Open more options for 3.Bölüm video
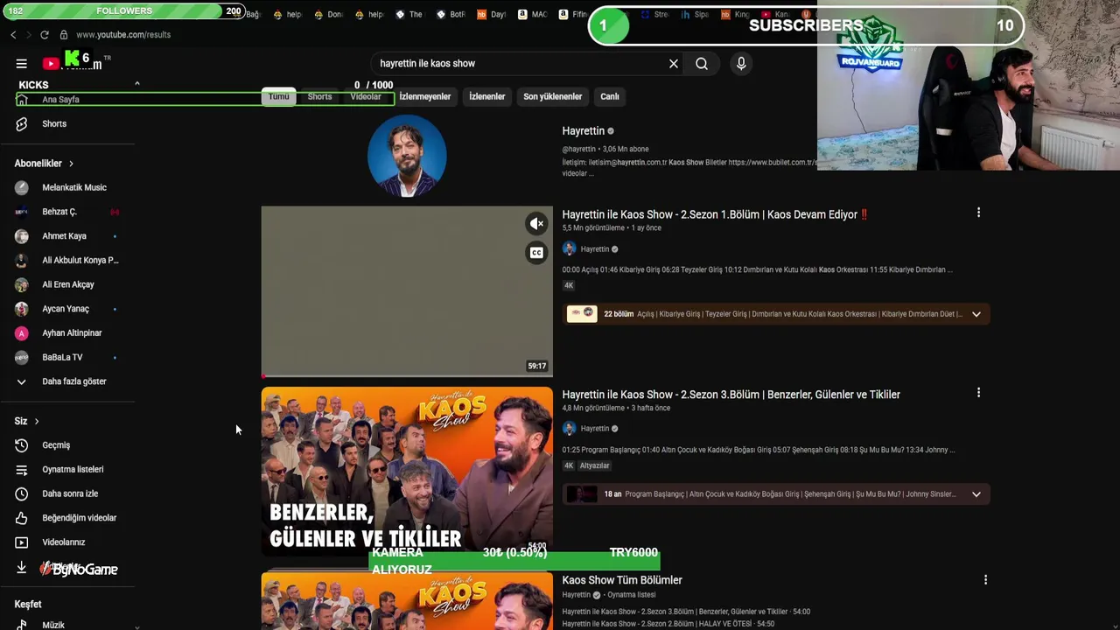 (978, 393)
